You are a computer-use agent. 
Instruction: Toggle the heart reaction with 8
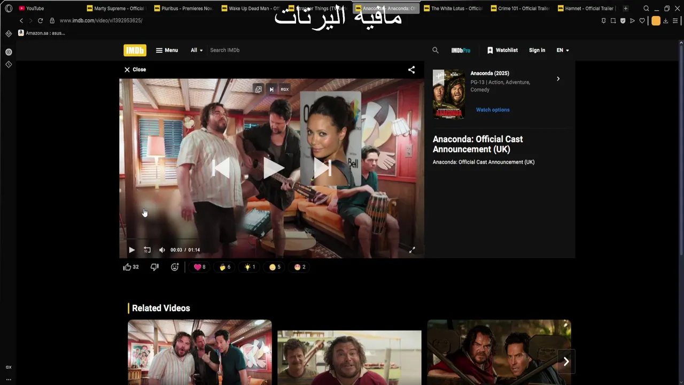pos(199,267)
